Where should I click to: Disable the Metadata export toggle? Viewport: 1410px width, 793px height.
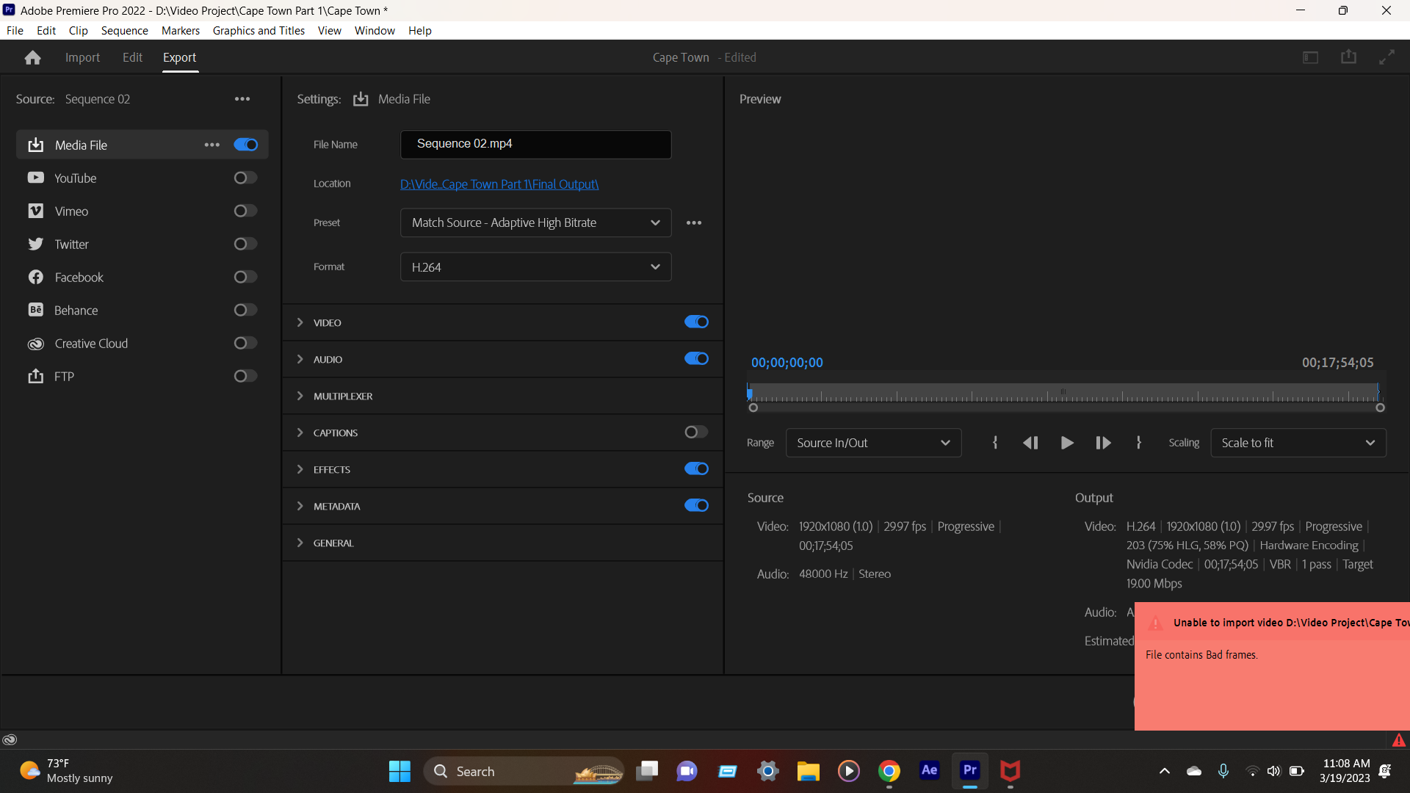tap(695, 505)
